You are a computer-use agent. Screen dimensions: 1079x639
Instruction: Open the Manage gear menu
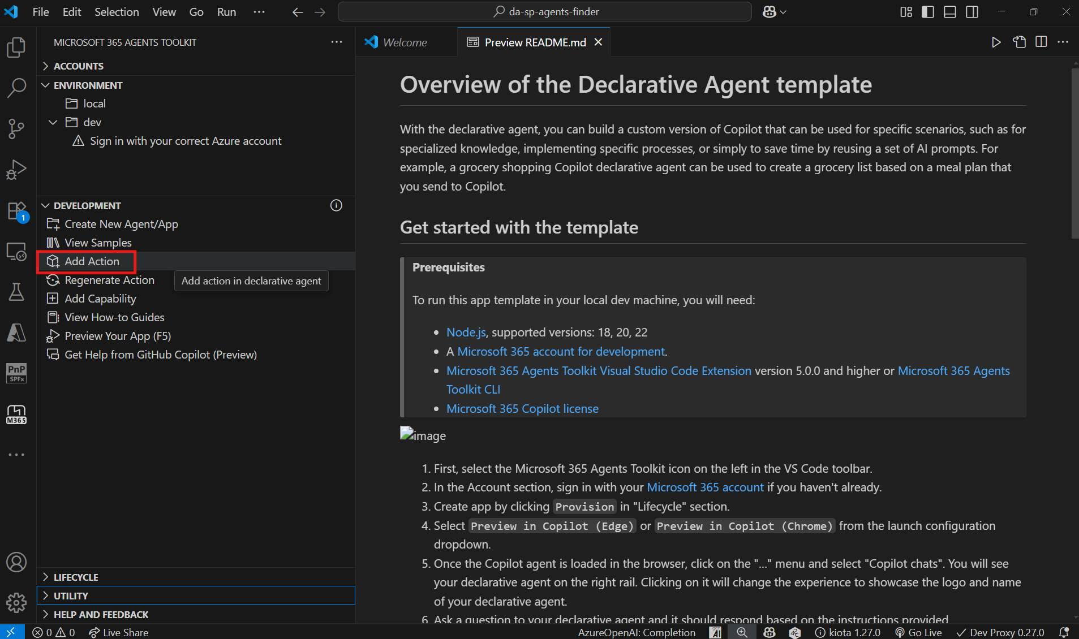(16, 603)
